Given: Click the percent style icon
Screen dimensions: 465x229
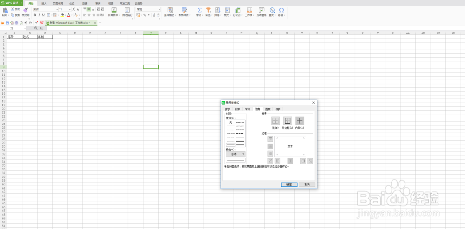Looking at the screenshot, I should pyautogui.click(x=145, y=15).
